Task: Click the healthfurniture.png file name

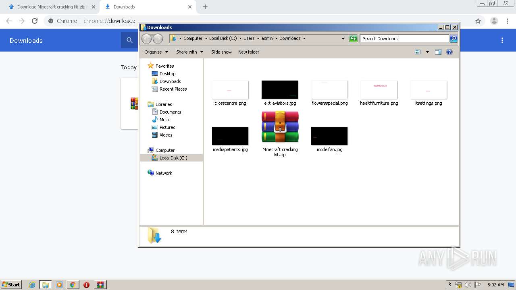Action: pyautogui.click(x=379, y=103)
